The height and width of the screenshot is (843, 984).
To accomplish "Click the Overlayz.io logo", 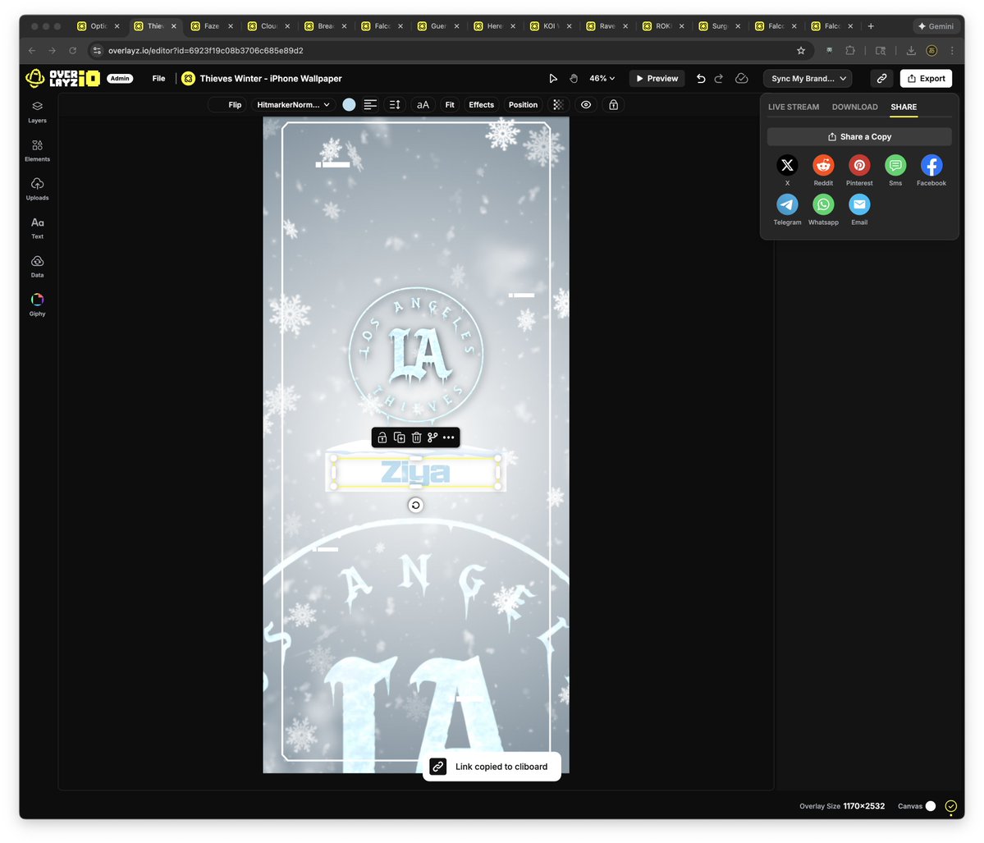I will click(x=62, y=79).
